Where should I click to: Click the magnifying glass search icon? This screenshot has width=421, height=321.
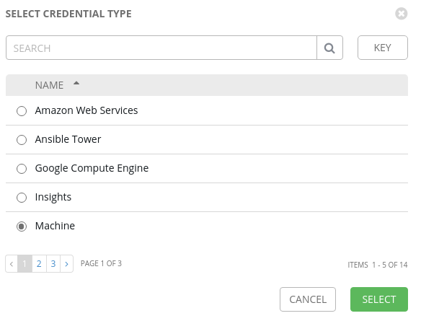pyautogui.click(x=329, y=48)
